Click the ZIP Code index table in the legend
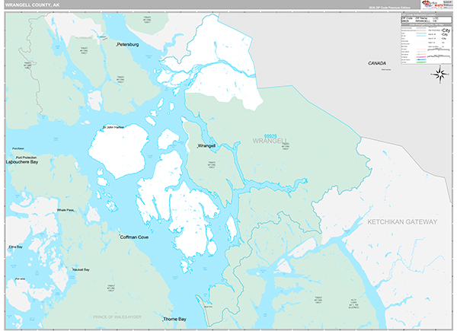 click(427, 20)
